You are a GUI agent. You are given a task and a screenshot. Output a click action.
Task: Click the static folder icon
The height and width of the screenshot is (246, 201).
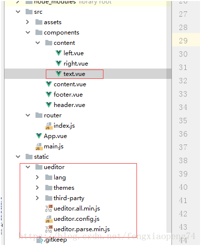click(29, 157)
